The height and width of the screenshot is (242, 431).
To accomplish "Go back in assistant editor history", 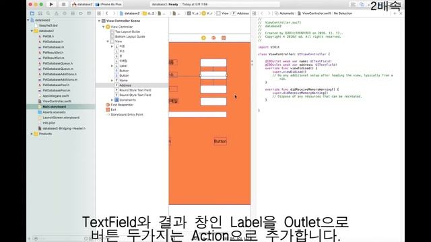I will coord(262,13).
